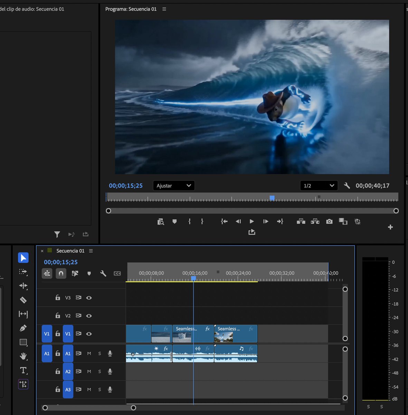The height and width of the screenshot is (415, 408).
Task: Open Program monitor settings wrench
Action: (347, 186)
